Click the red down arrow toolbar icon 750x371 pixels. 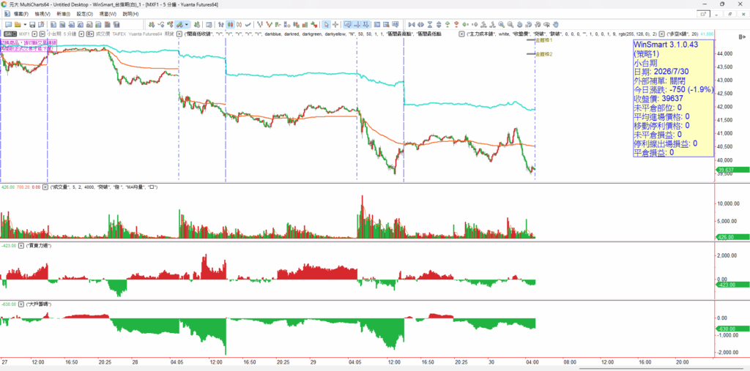point(456,24)
